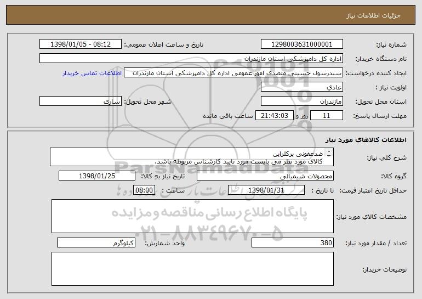Click the goods specifications text area
The width and height of the screenshot is (422, 299).
pyautogui.click(x=192, y=216)
